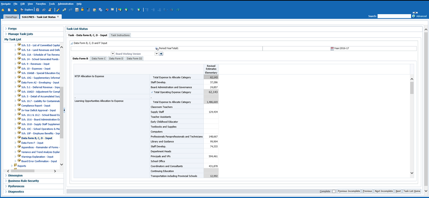The image size is (429, 198).
Task: Click the yellow open folder icon
Action: point(15,10)
